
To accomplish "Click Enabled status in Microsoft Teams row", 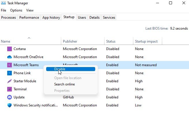I will point(112,65).
